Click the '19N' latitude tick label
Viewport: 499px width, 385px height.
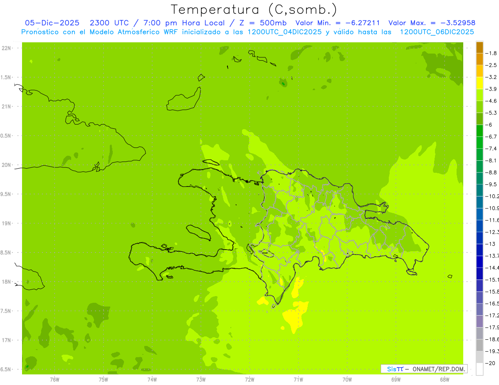pos(6,223)
